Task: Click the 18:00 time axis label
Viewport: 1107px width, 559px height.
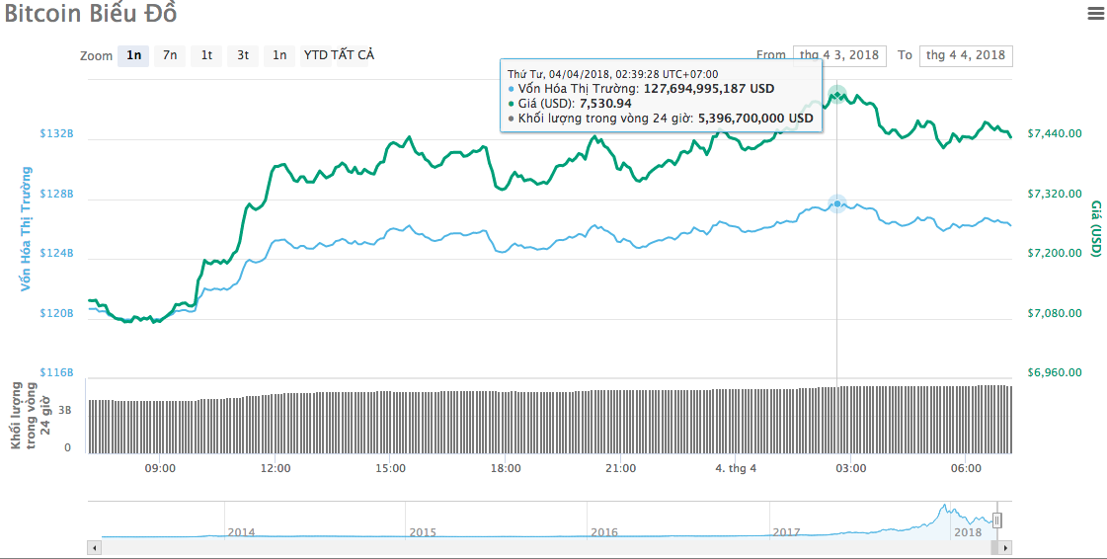Action: pyautogui.click(x=507, y=468)
